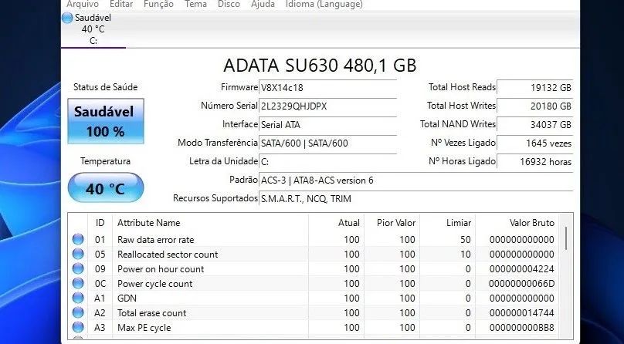624x344 pixels.
Task: Click the ID column header
Action: pos(100,223)
